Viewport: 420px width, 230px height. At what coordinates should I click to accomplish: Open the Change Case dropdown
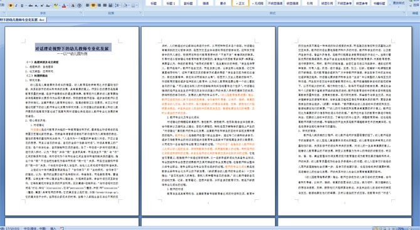(x=48, y=6)
